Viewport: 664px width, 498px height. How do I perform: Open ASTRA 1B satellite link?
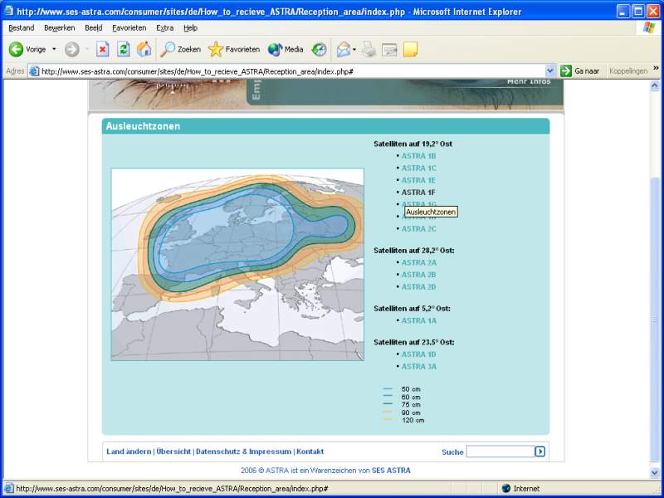pyautogui.click(x=418, y=156)
